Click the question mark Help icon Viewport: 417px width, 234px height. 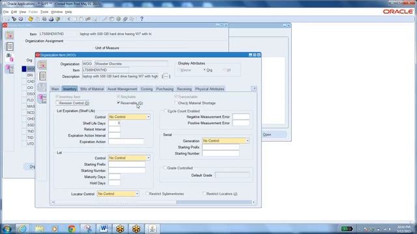click(x=142, y=19)
